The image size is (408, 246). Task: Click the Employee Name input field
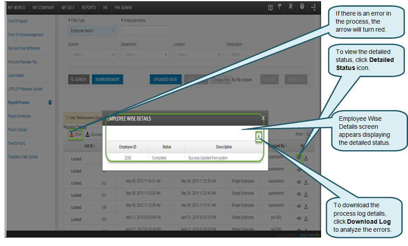pos(144,31)
